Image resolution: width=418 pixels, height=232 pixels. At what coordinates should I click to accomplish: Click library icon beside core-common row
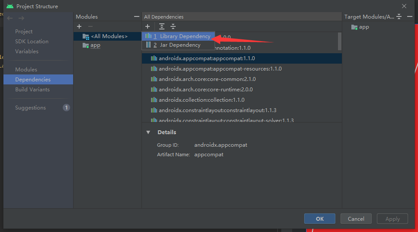154,79
